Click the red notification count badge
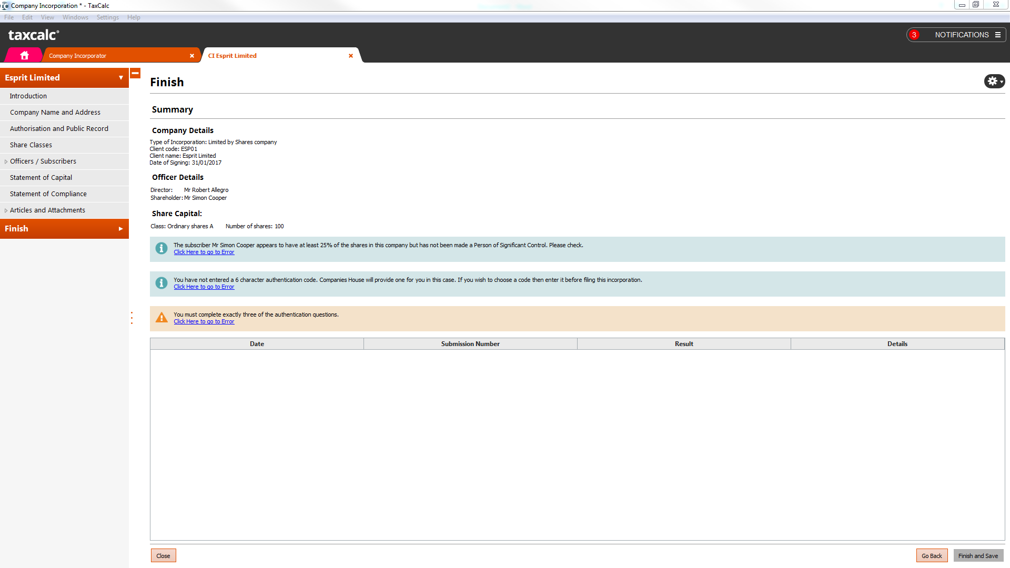1010x568 pixels. [x=914, y=35]
